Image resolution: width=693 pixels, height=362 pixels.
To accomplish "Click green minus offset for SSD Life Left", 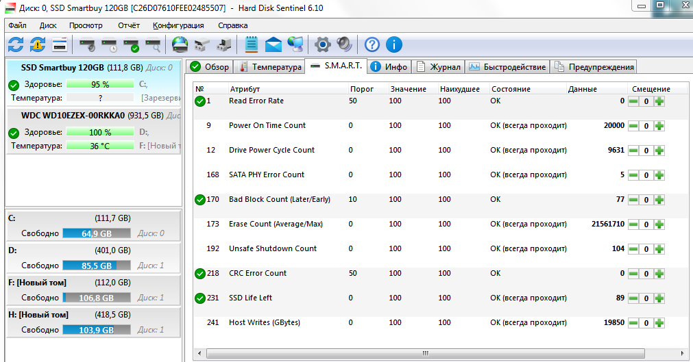I will click(x=633, y=298).
